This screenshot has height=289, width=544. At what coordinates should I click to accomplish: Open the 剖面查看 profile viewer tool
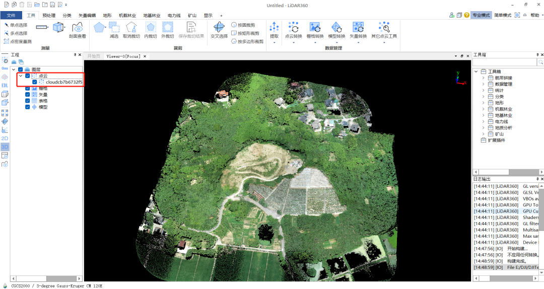(78, 30)
